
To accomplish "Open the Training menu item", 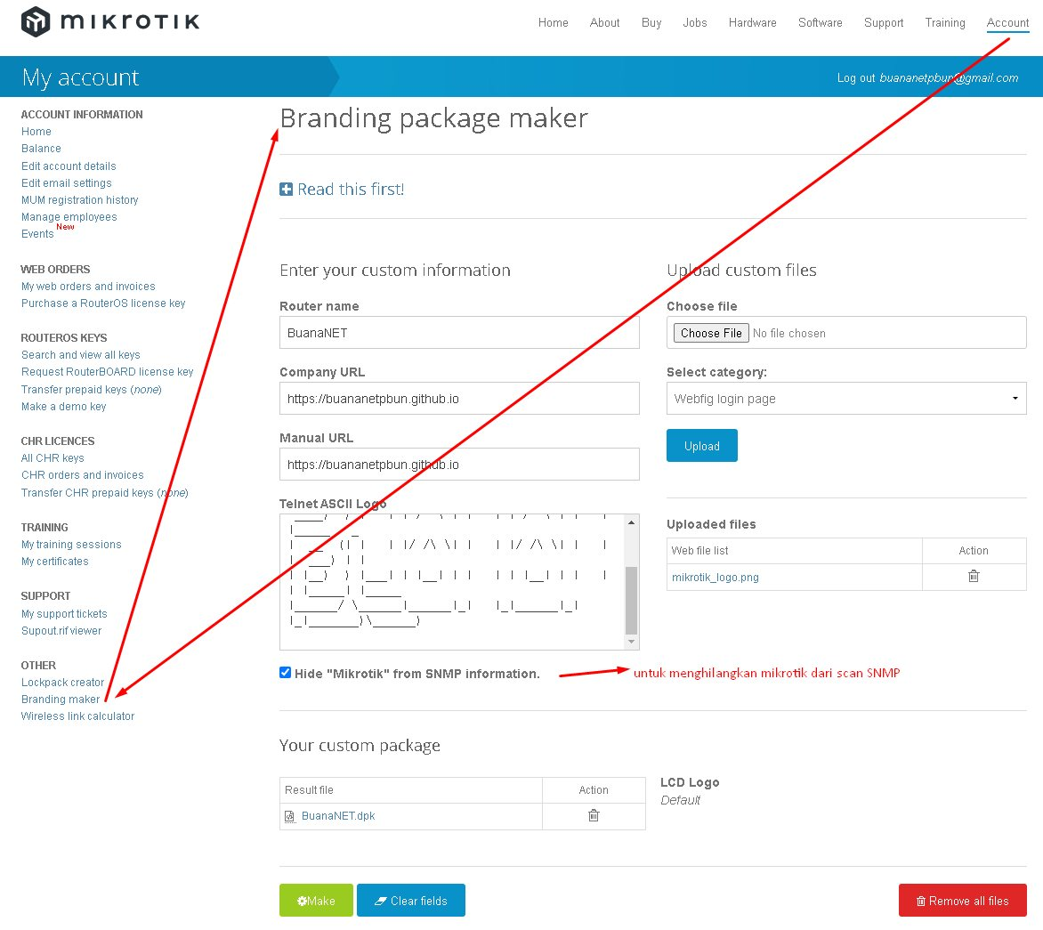I will pyautogui.click(x=945, y=23).
